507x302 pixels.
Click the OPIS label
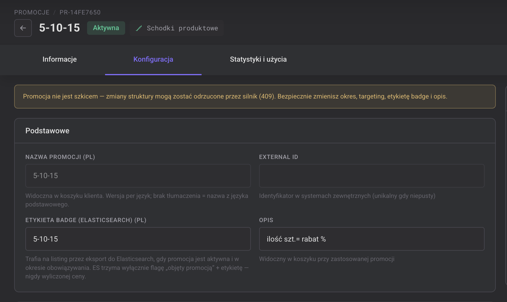(x=266, y=220)
